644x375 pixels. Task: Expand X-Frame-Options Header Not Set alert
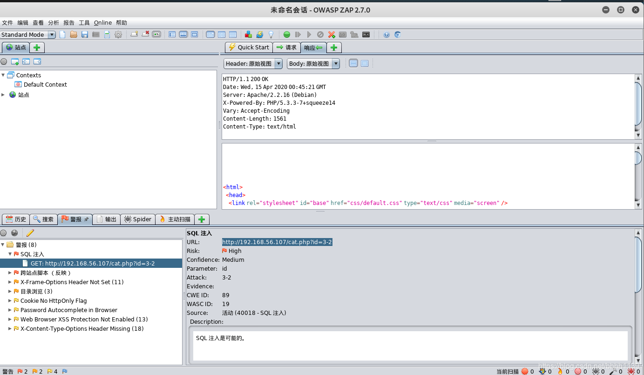coord(10,282)
